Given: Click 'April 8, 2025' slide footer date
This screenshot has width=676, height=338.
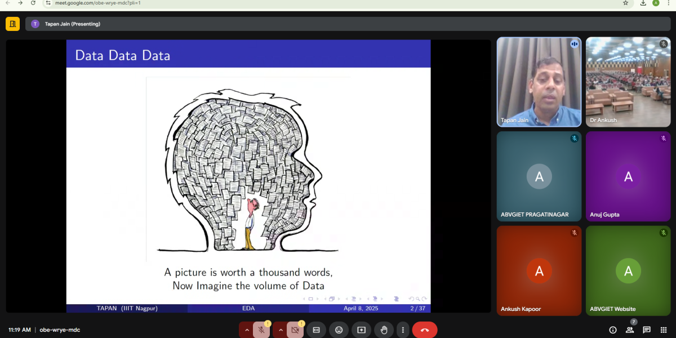Looking at the screenshot, I should (x=361, y=308).
